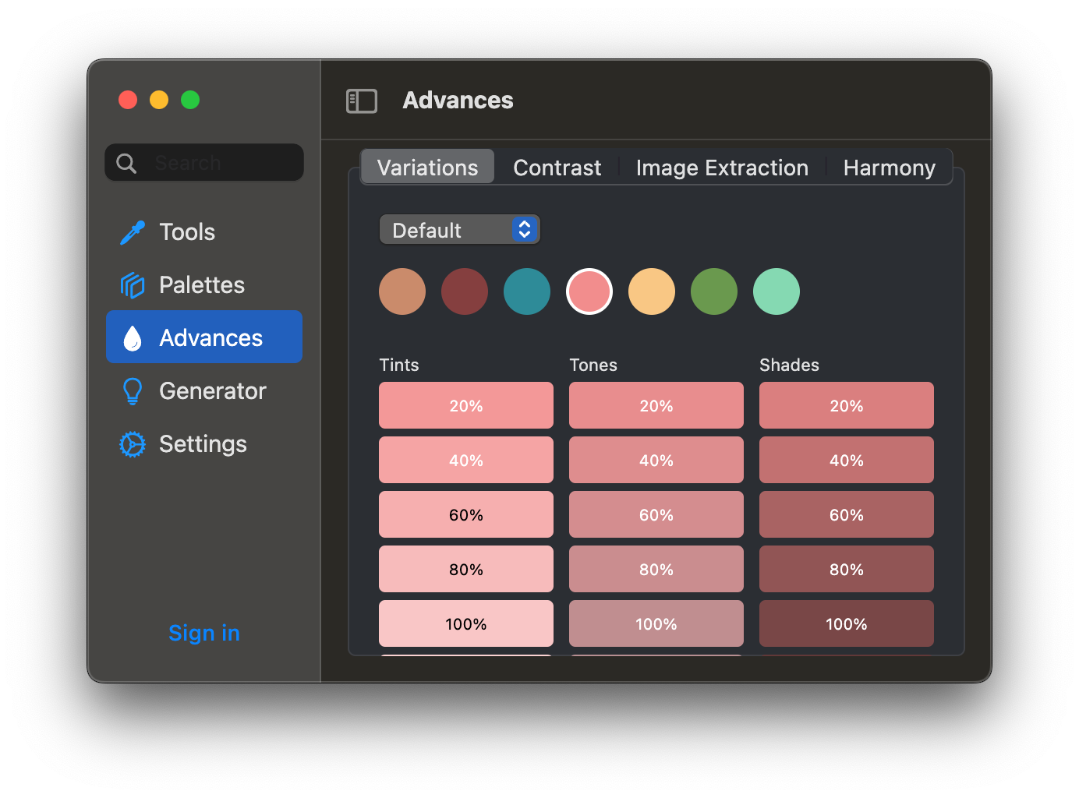Click the Sign in link
1079x798 pixels.
pyautogui.click(x=204, y=633)
